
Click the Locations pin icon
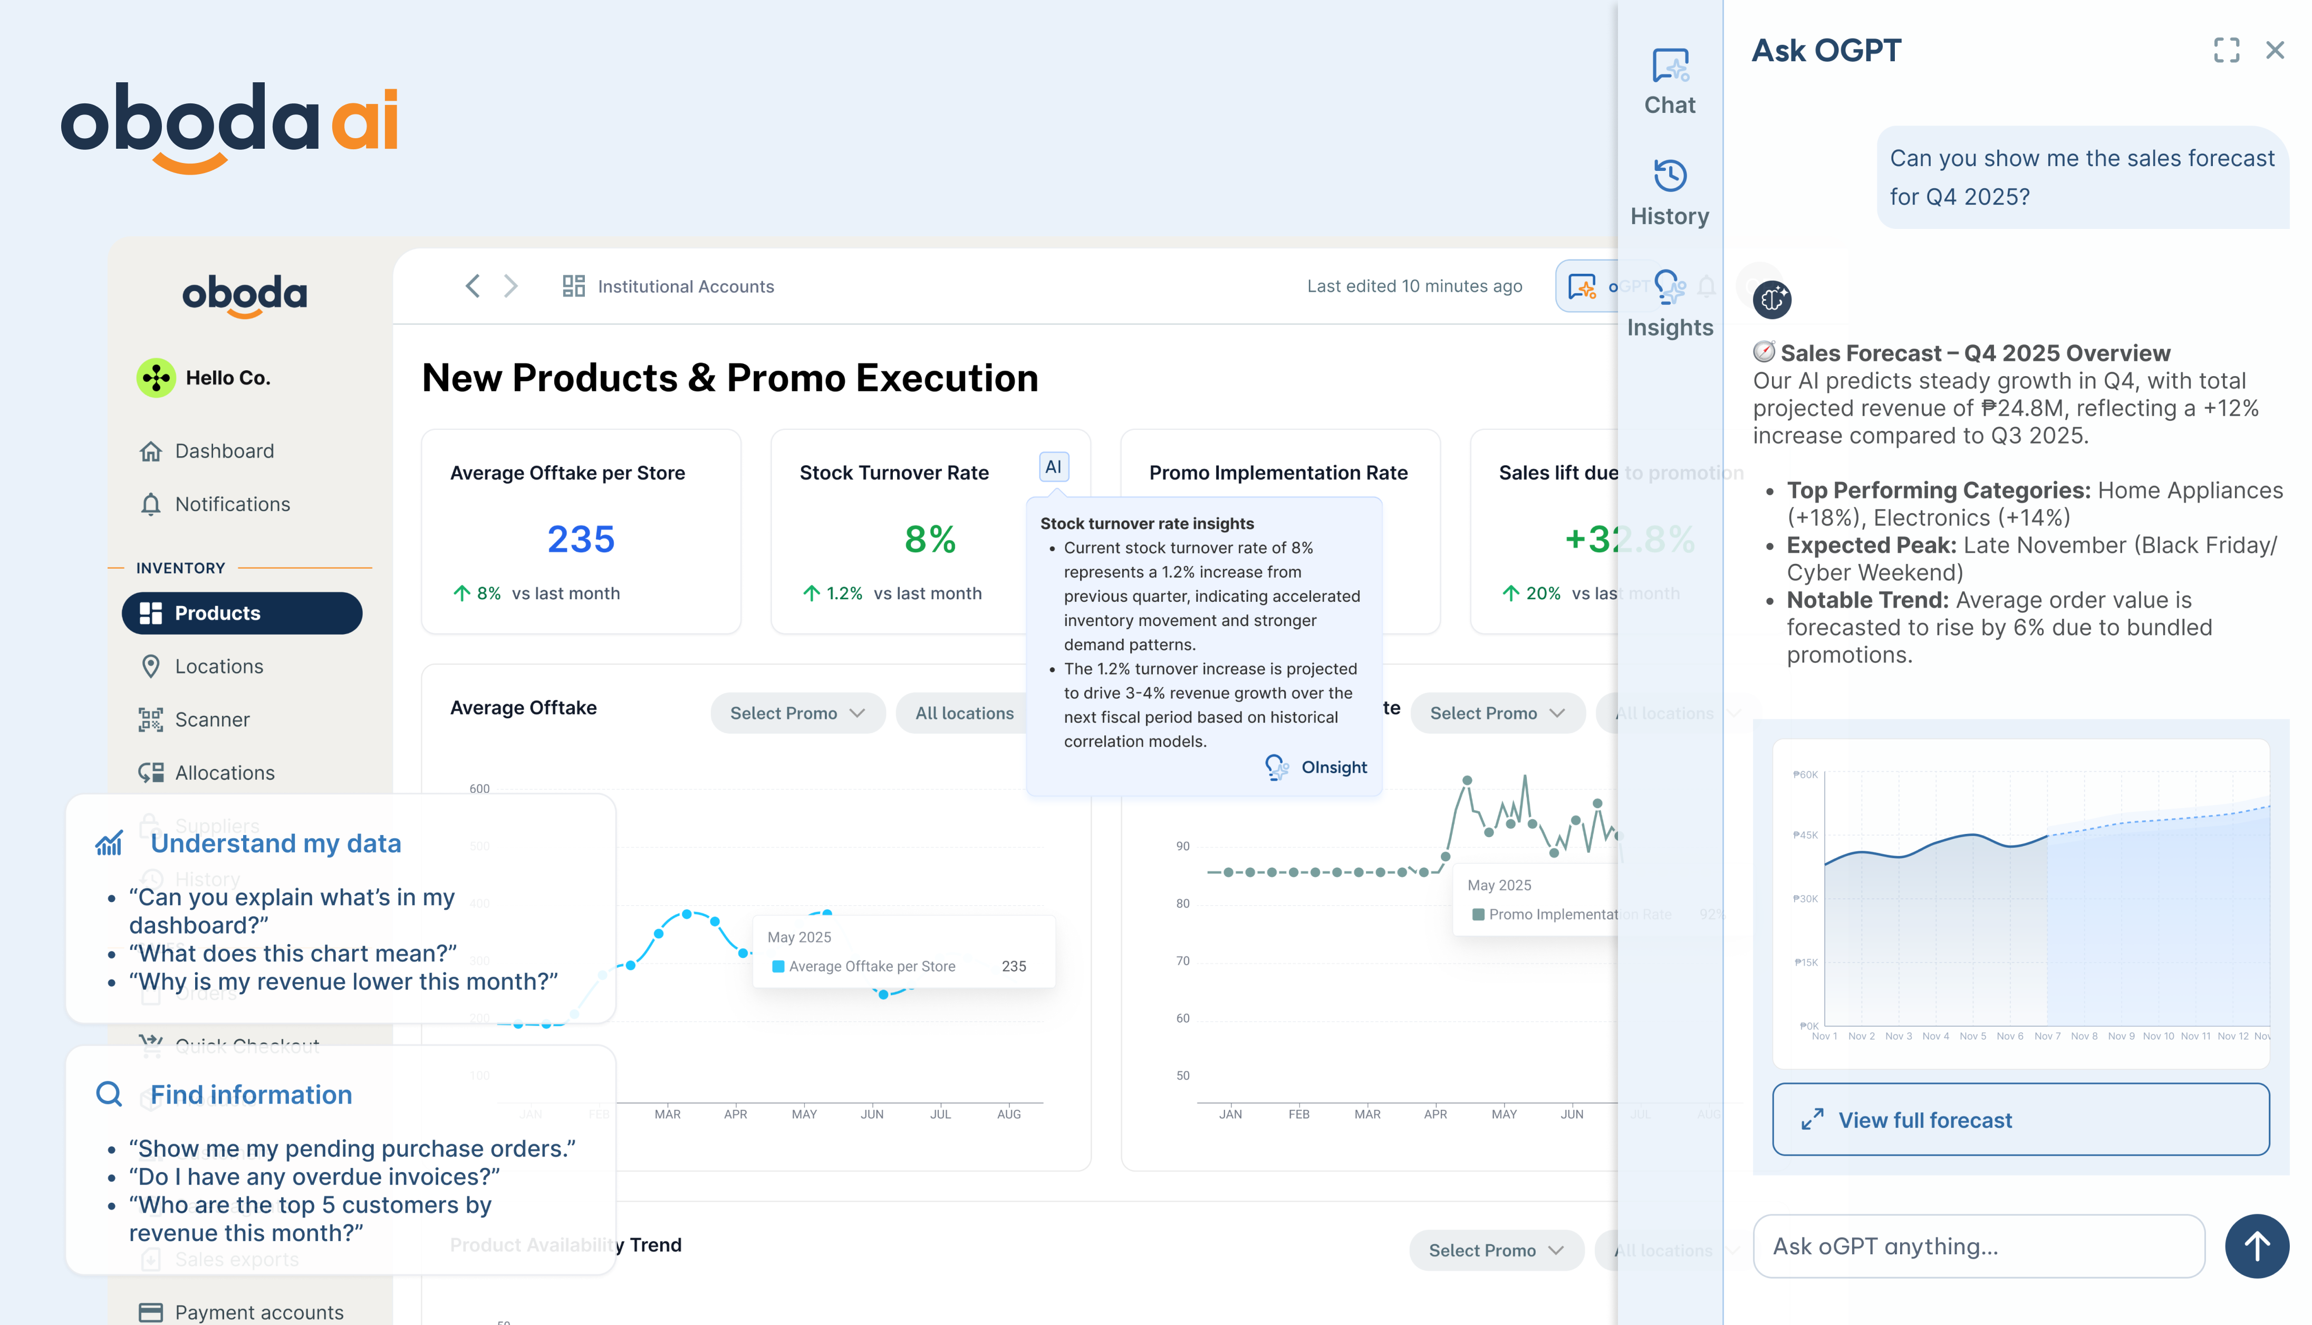tap(151, 666)
